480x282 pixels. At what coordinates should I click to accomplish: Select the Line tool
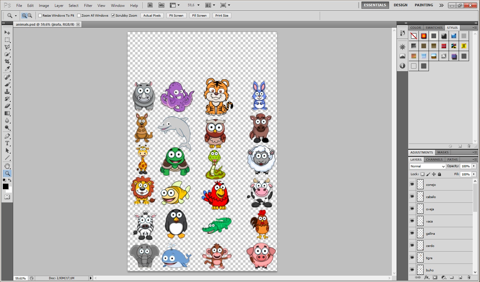point(7,158)
